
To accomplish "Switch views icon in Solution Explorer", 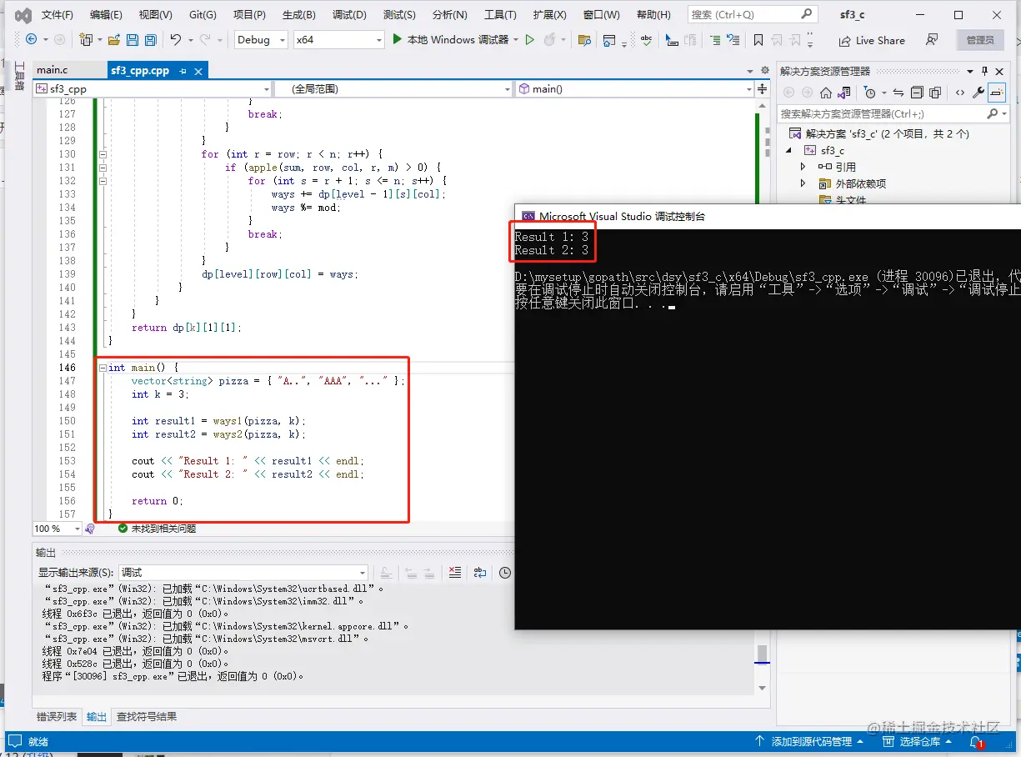I will (x=844, y=93).
